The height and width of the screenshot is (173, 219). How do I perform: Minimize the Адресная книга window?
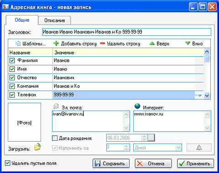point(193,7)
